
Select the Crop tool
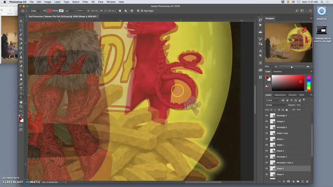click(x=21, y=39)
